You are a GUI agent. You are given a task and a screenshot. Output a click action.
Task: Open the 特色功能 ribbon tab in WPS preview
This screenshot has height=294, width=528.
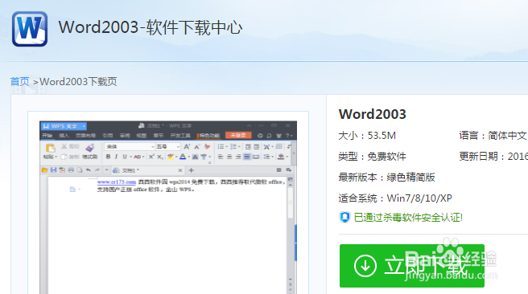[209, 136]
